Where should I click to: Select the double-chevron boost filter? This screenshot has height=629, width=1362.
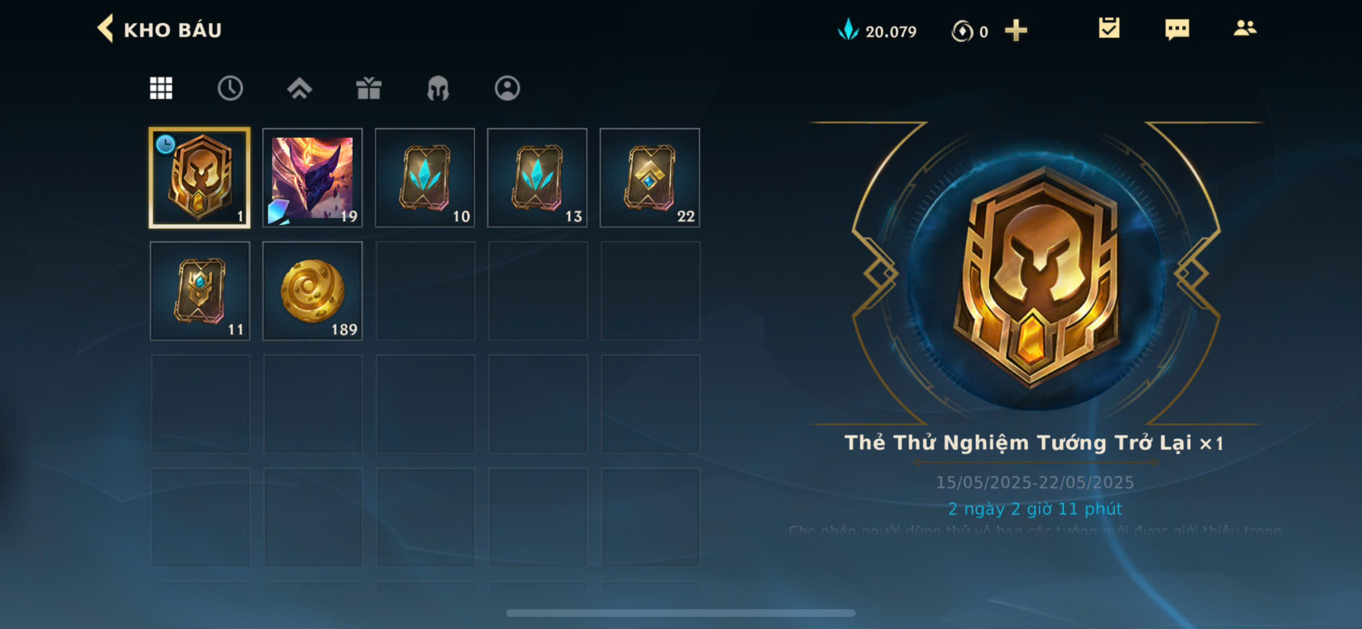click(299, 88)
